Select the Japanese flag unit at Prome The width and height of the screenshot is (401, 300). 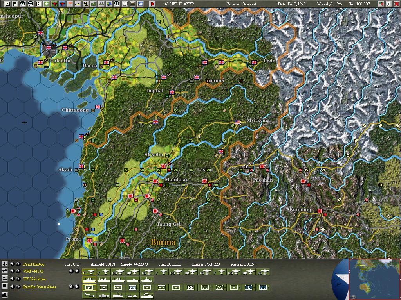pos(90,241)
